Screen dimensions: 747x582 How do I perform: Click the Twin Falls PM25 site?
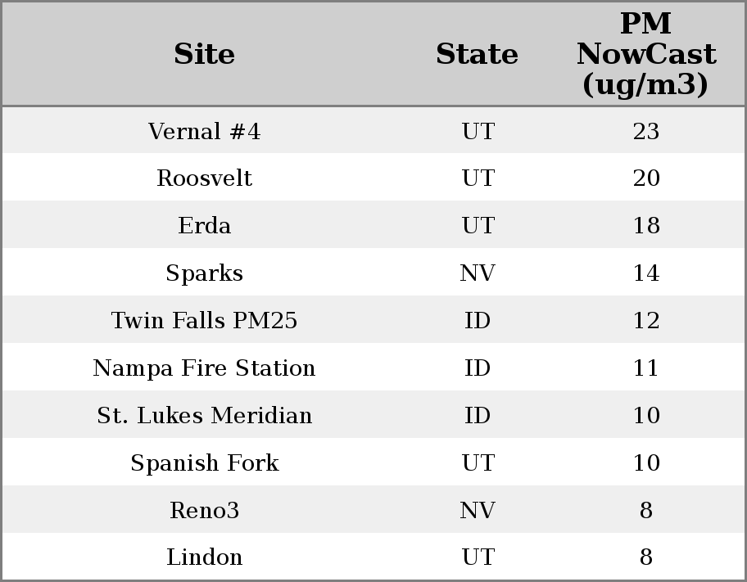pos(204,321)
